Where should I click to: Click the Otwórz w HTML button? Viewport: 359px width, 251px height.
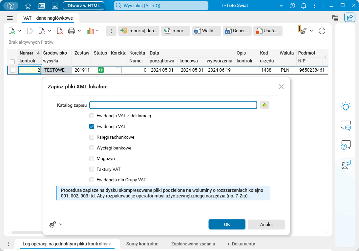[84, 6]
